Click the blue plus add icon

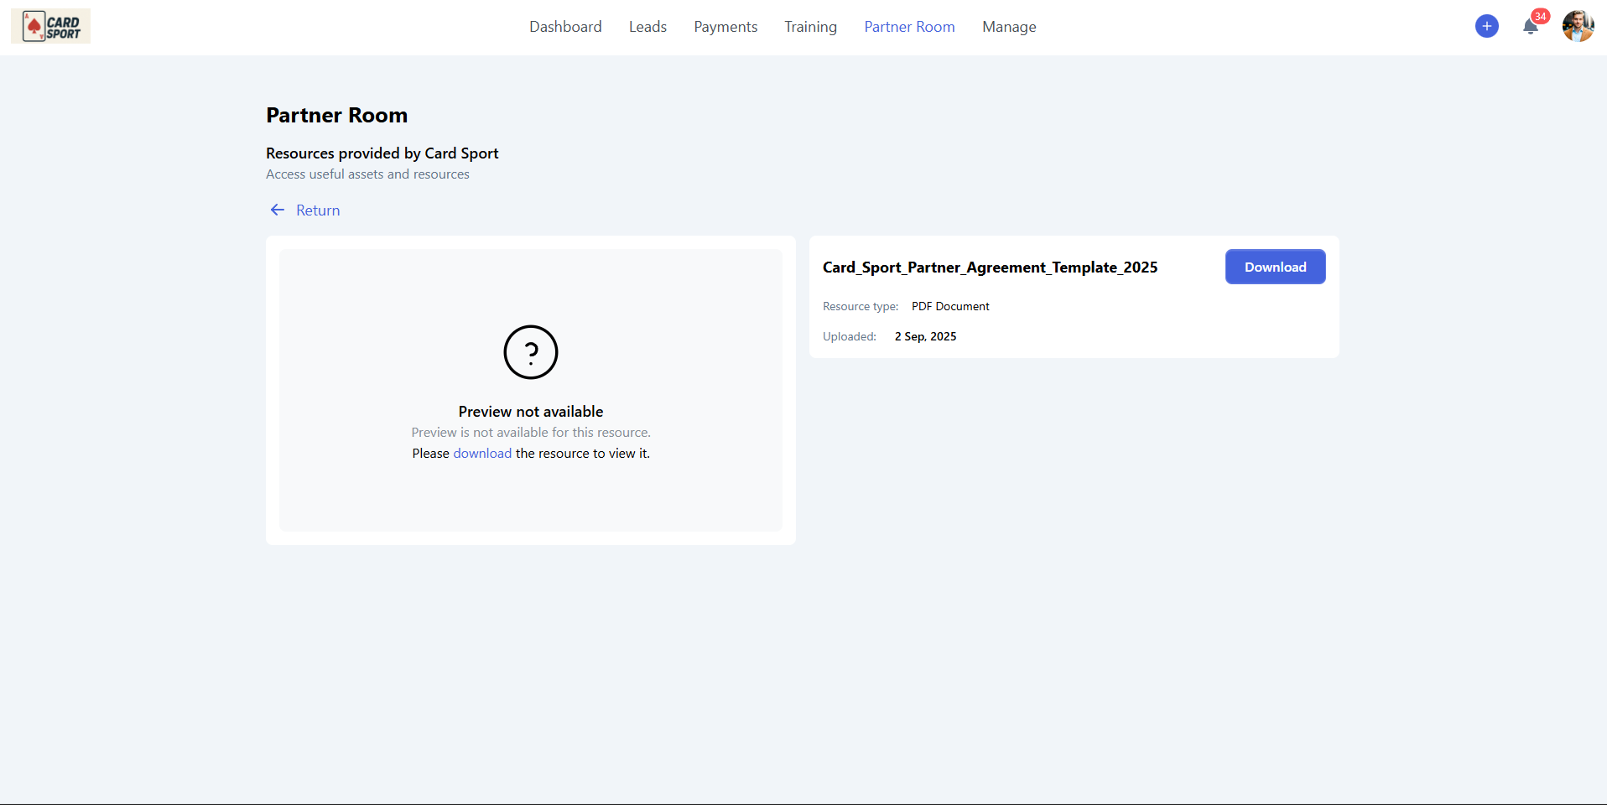(1486, 26)
